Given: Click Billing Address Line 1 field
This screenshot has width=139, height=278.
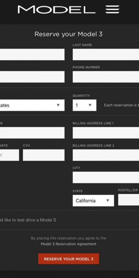Looking at the screenshot, I should [106, 133].
